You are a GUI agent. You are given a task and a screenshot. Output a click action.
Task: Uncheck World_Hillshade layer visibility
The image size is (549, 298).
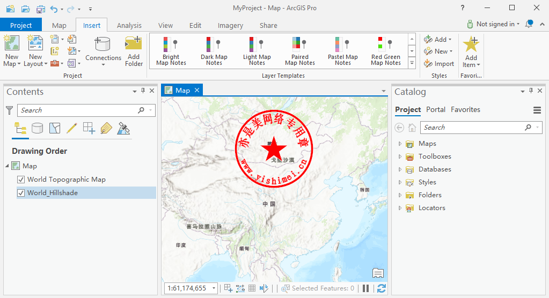tap(21, 193)
